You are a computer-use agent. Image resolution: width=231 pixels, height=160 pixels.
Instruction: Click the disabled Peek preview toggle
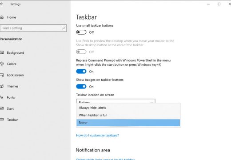(x=81, y=52)
